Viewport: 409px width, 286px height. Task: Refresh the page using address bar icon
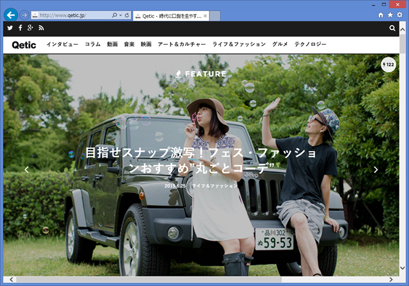click(x=128, y=14)
